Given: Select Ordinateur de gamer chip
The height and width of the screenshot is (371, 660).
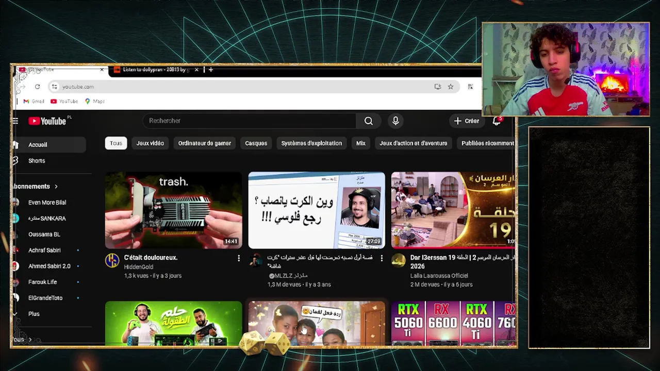Looking at the screenshot, I should 205,143.
